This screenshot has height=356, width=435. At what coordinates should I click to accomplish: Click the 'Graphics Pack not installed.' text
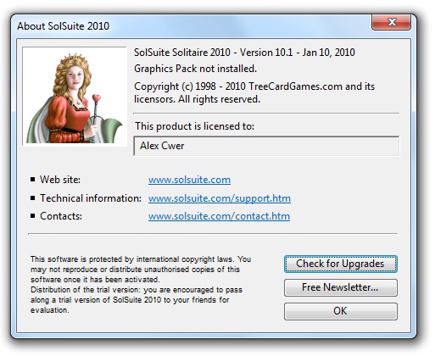195,69
